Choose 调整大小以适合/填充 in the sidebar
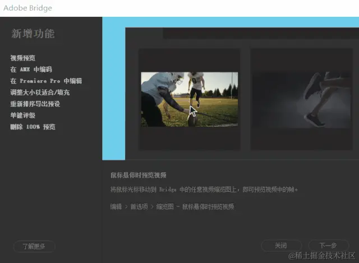This screenshot has width=359, height=263. pos(40,93)
